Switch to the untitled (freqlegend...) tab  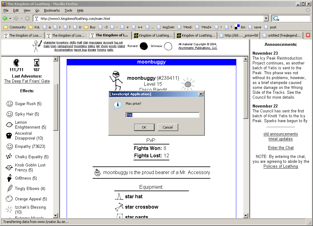click(282, 35)
